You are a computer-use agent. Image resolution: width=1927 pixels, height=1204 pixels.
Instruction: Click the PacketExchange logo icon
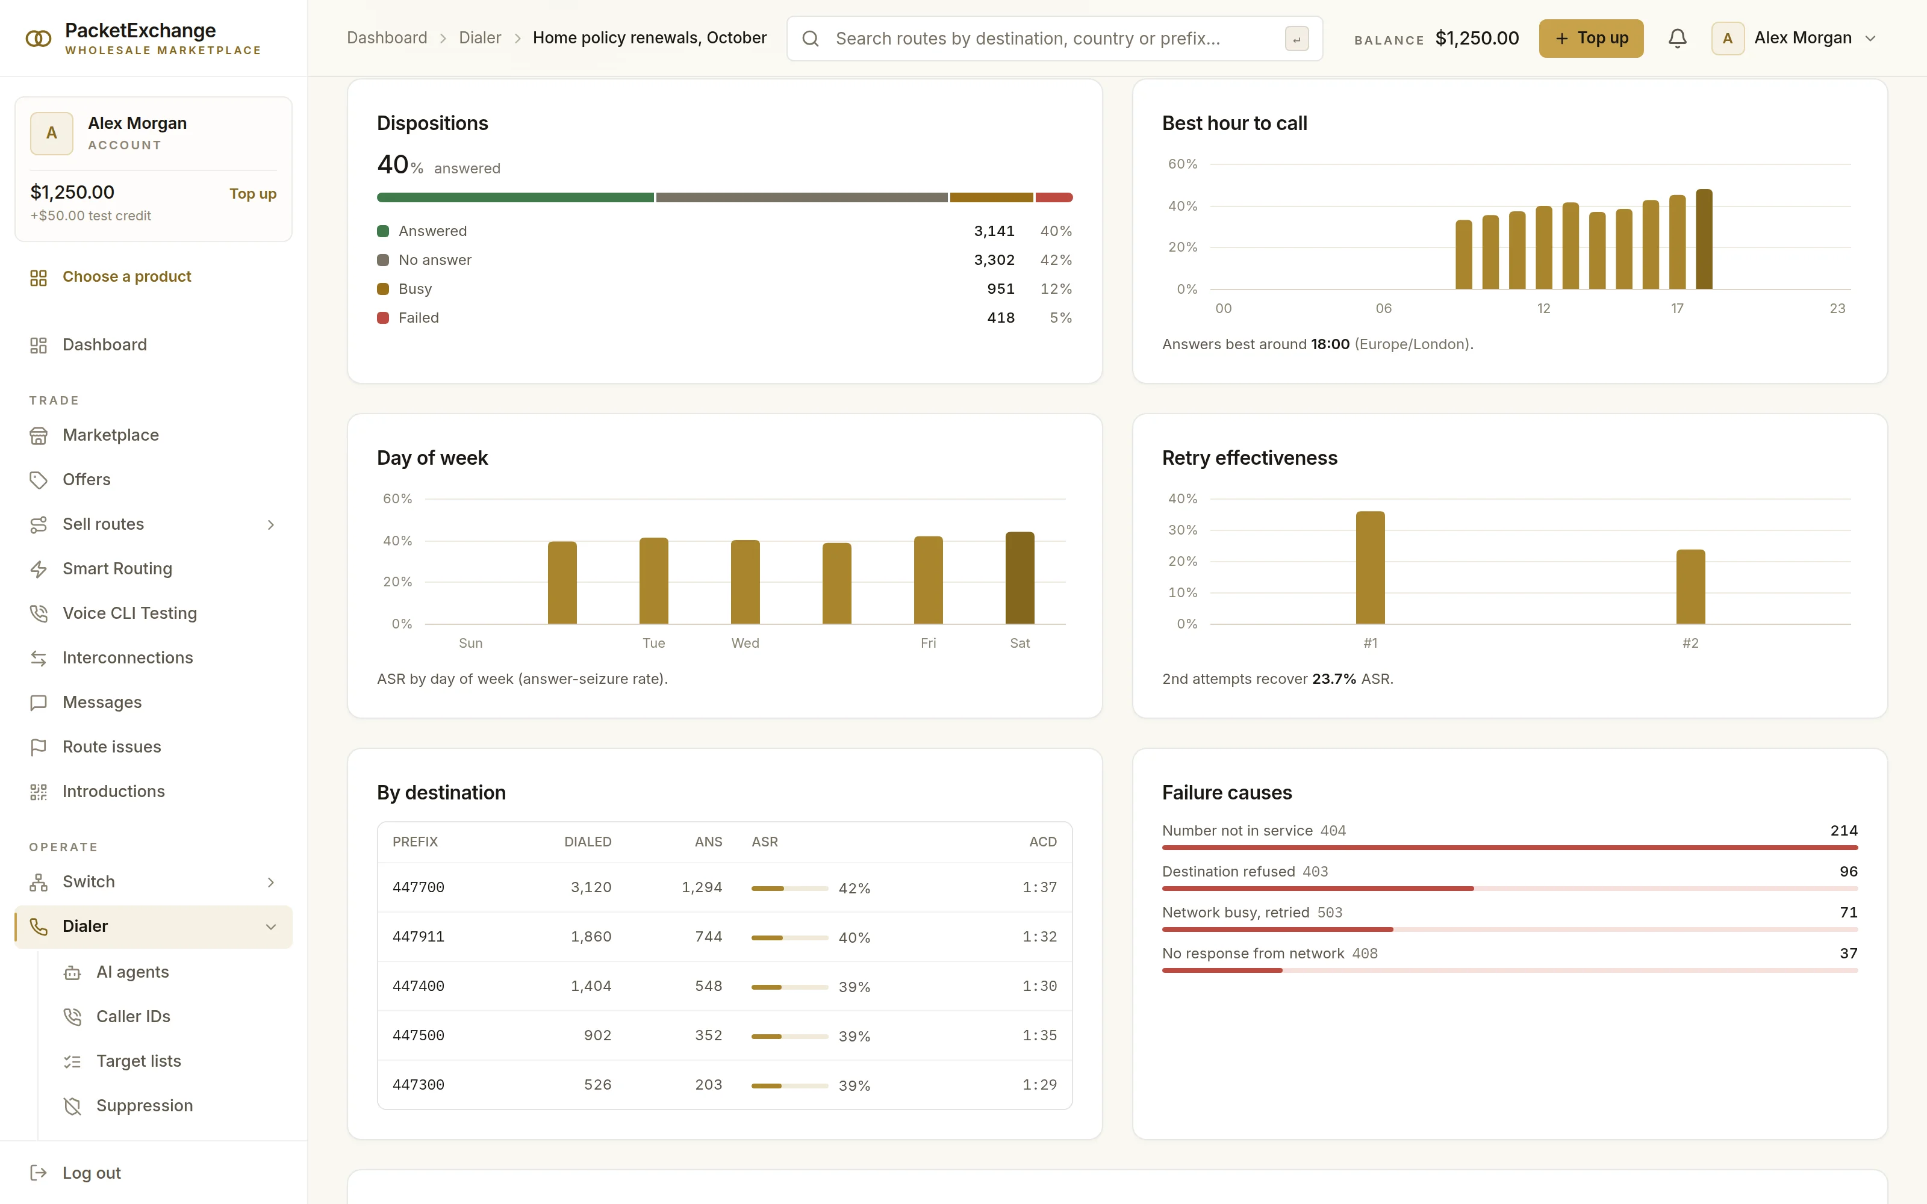[x=38, y=38]
